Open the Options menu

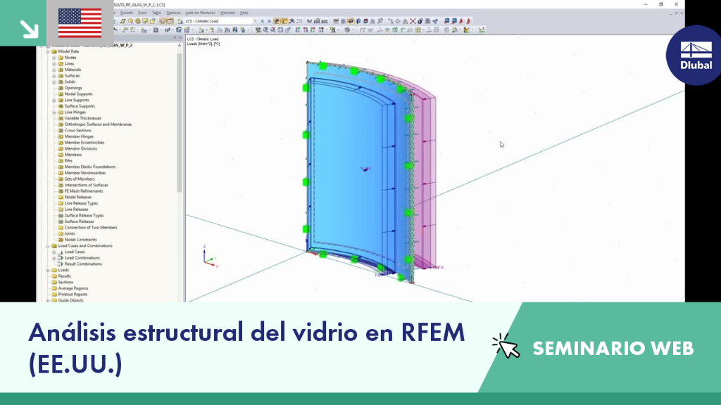click(173, 13)
